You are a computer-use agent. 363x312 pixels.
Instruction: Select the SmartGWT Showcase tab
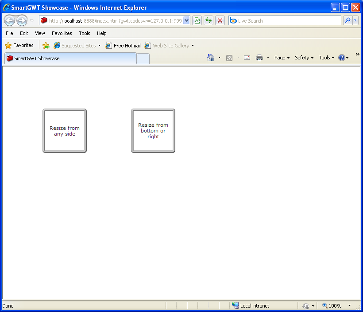70,58
